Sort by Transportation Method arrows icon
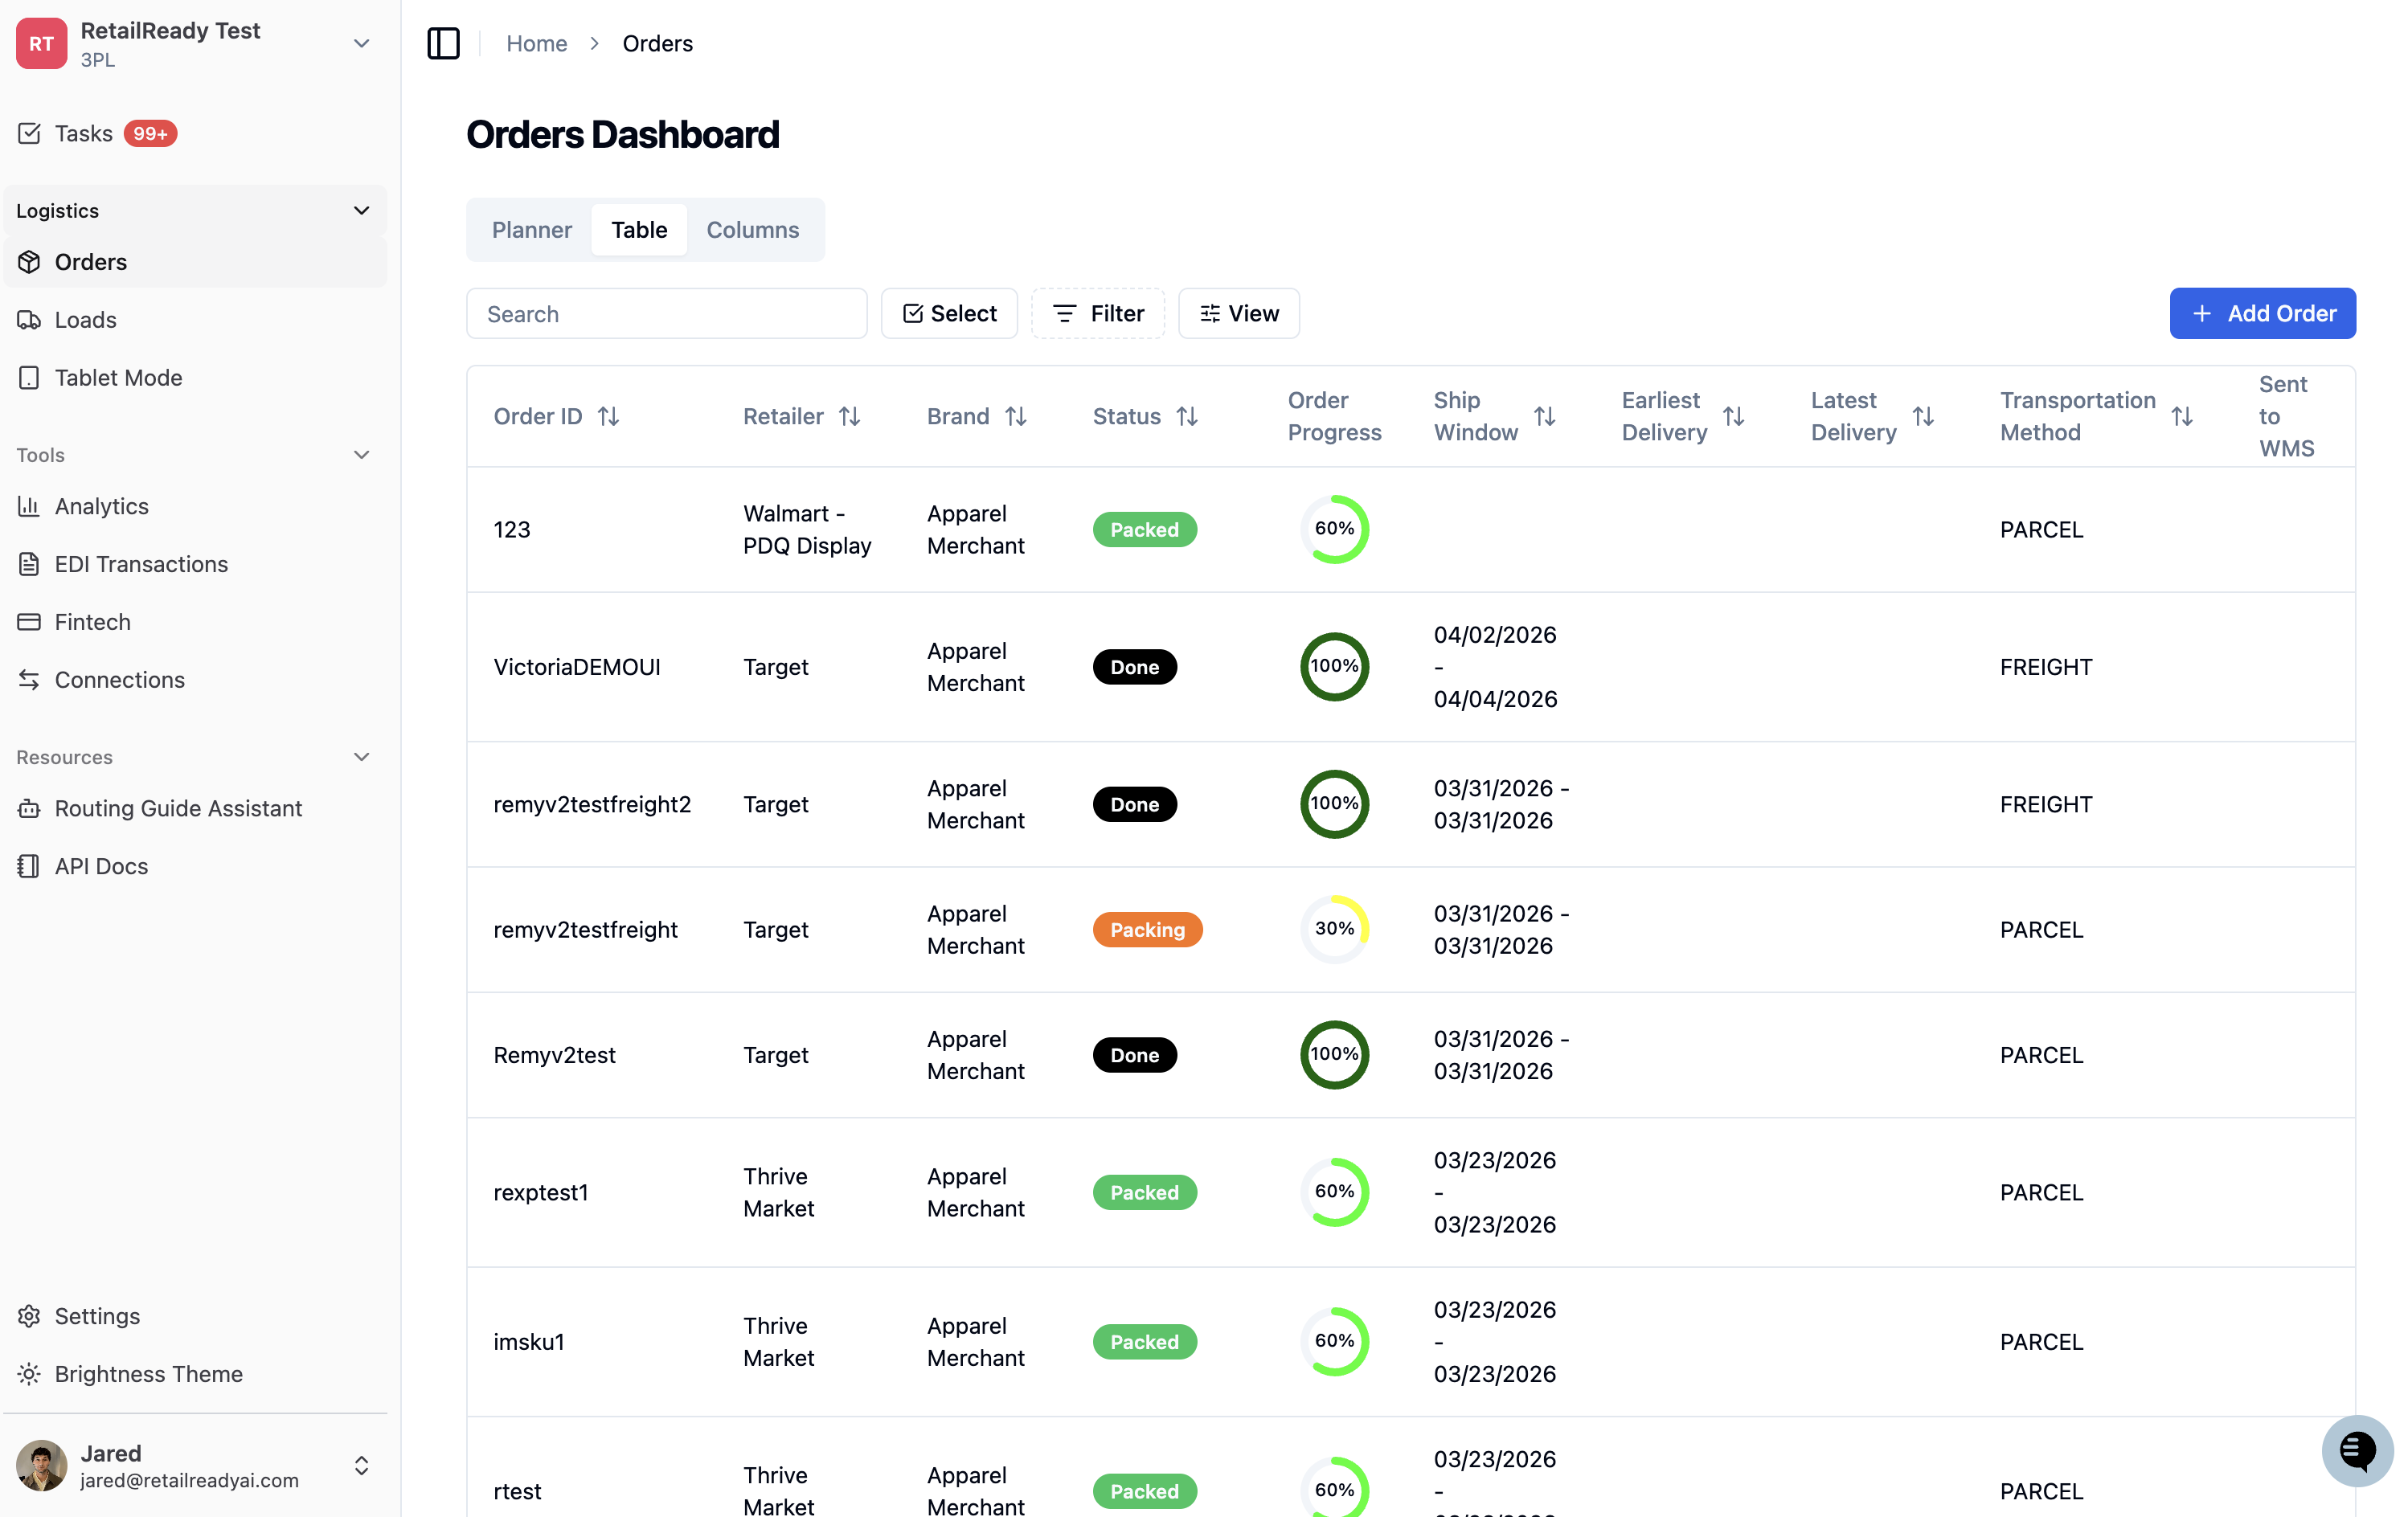 tap(2182, 416)
